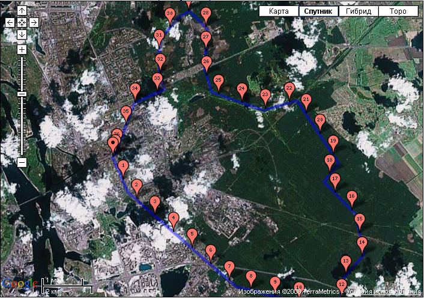The width and height of the screenshot is (424, 298).
Task: Click the start marker with black dot
Action: tap(112, 144)
